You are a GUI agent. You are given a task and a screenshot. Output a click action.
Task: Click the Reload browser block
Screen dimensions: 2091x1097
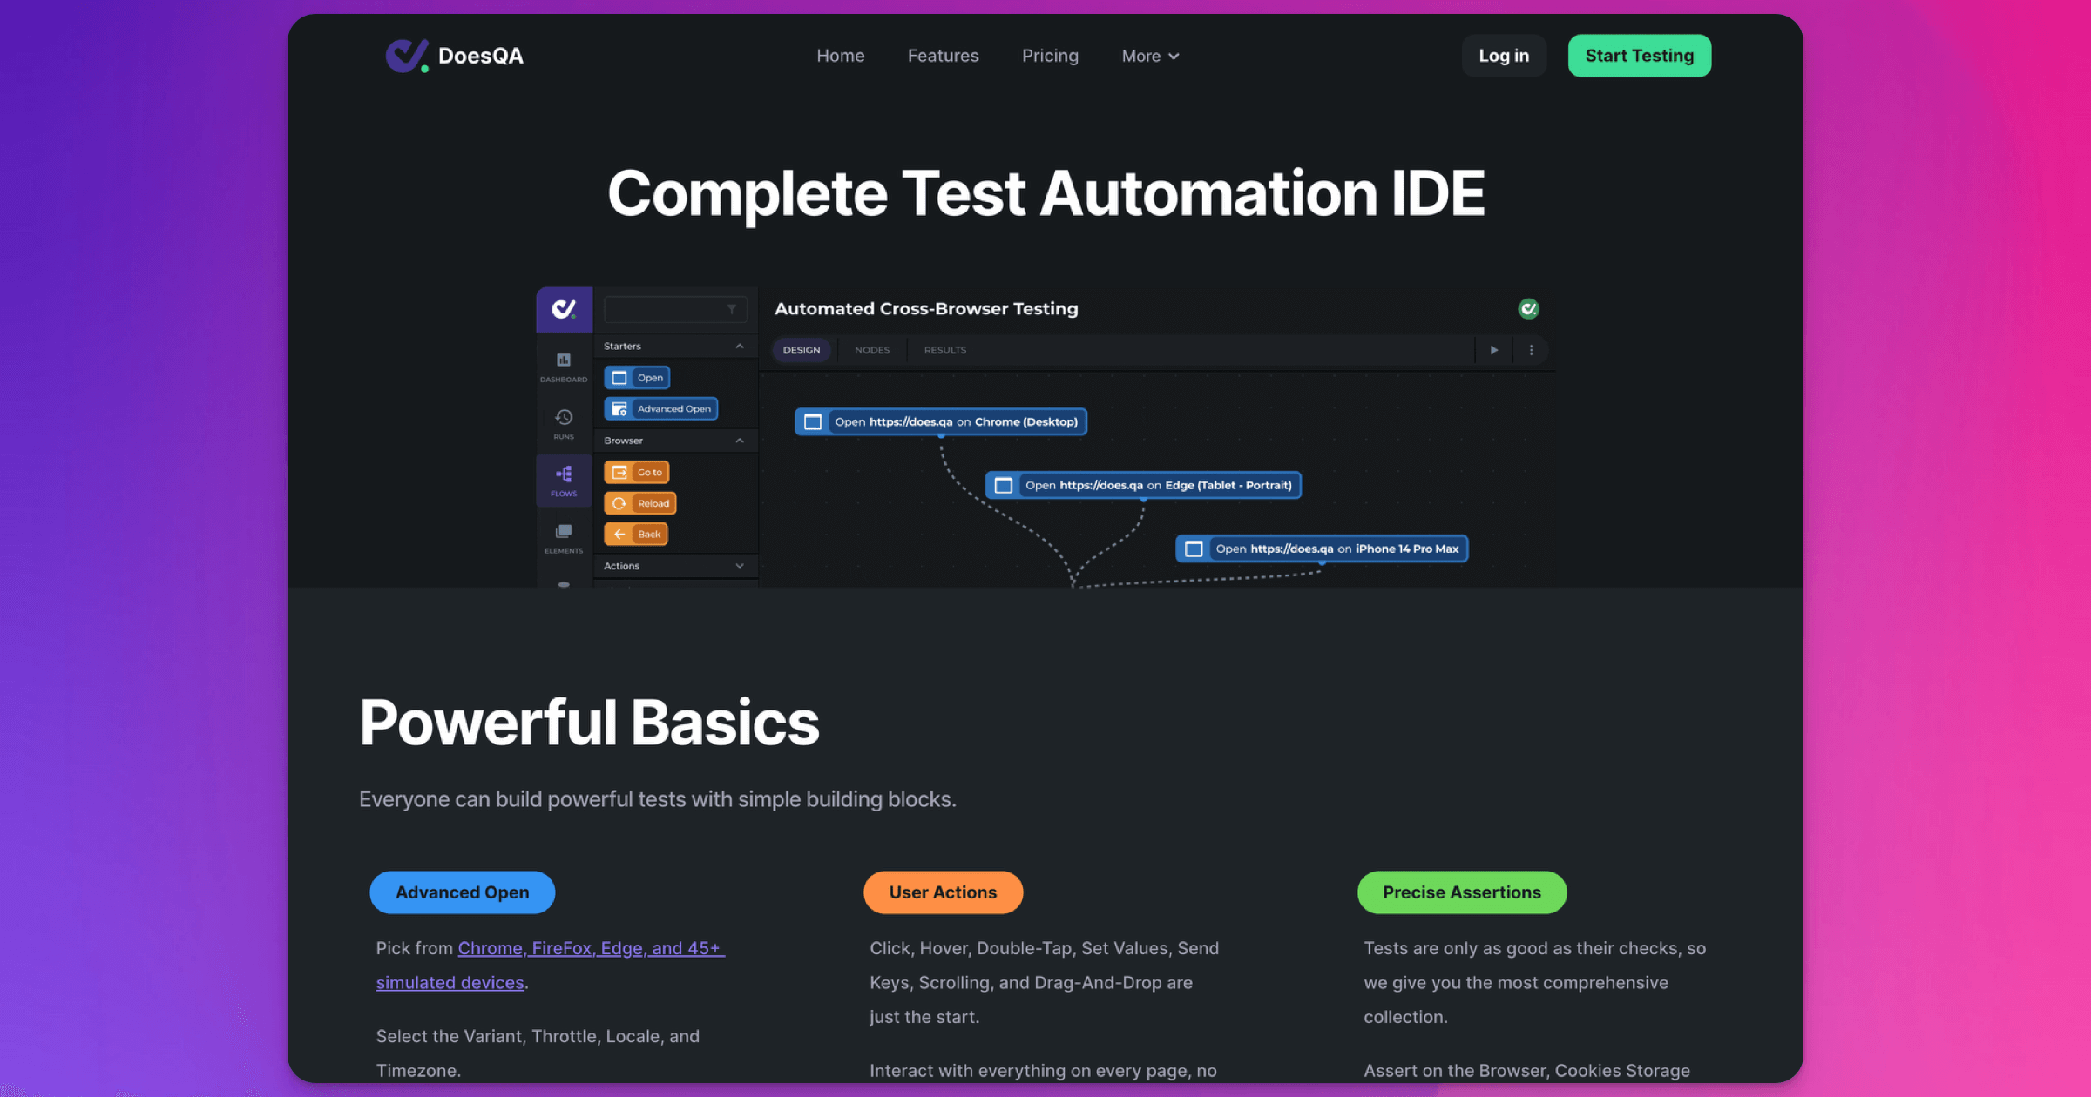tap(640, 503)
